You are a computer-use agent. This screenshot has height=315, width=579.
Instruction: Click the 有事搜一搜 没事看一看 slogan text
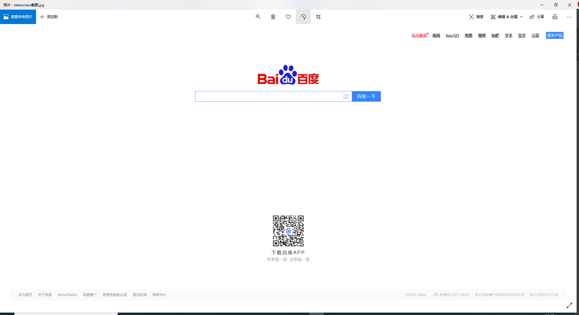[x=288, y=260]
